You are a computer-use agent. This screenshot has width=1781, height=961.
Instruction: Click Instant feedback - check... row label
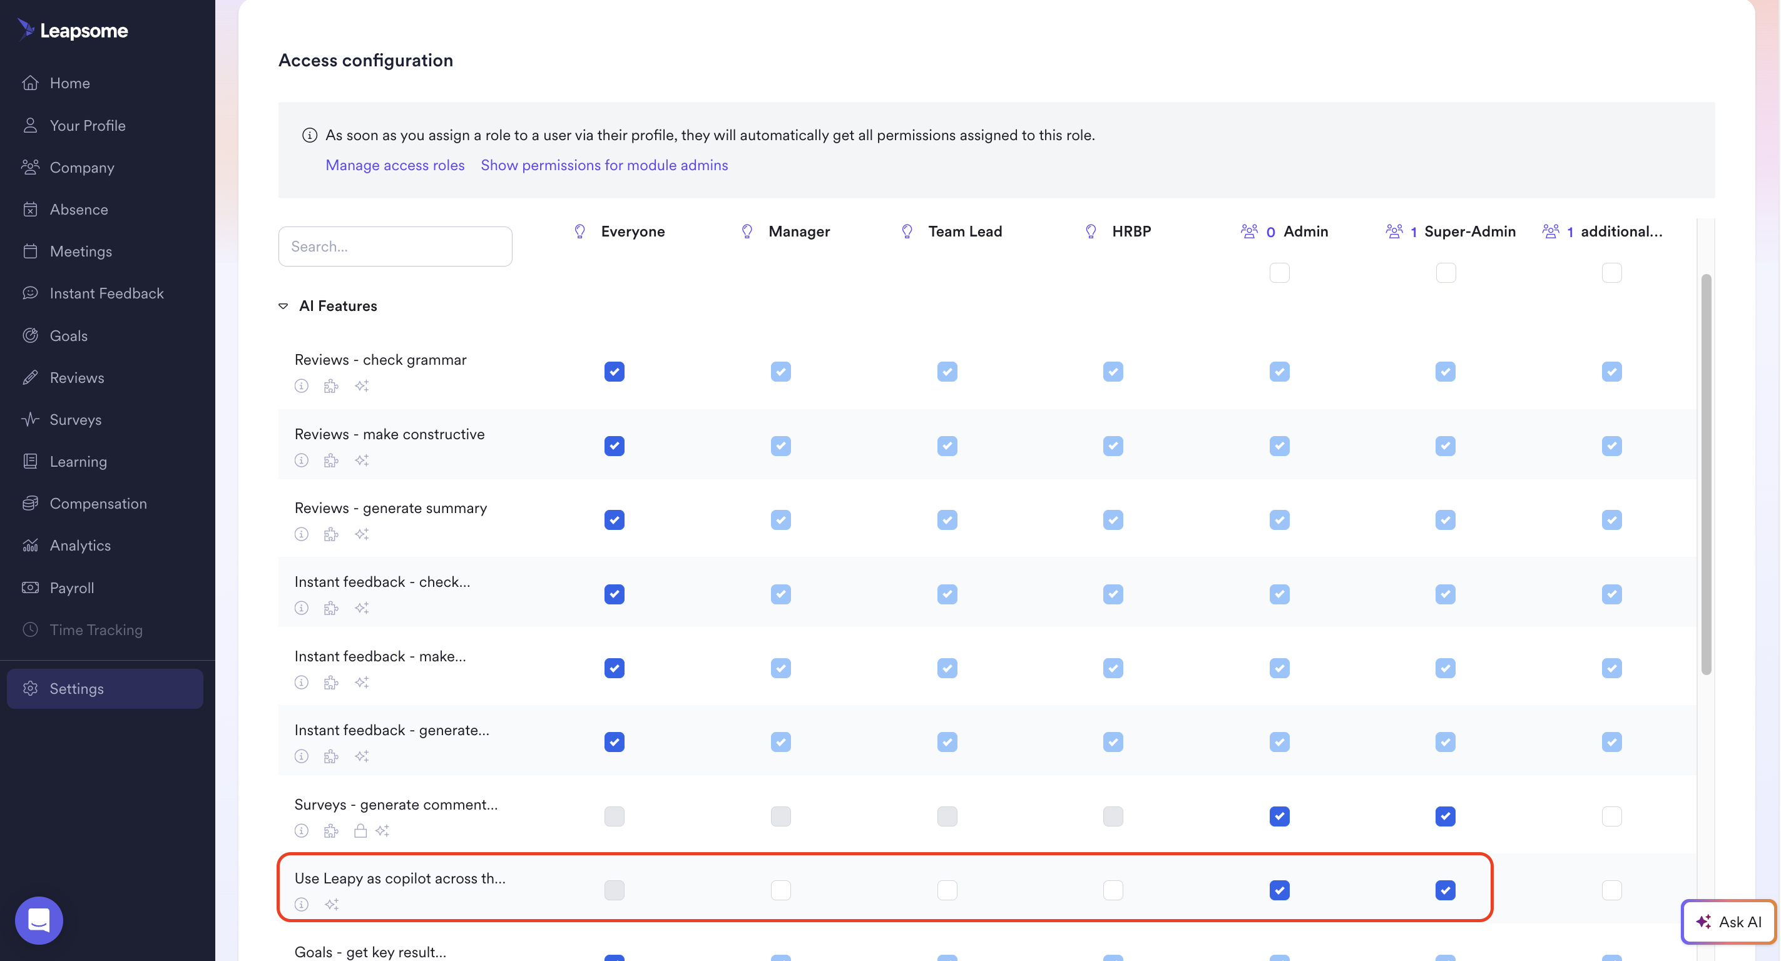point(382,582)
